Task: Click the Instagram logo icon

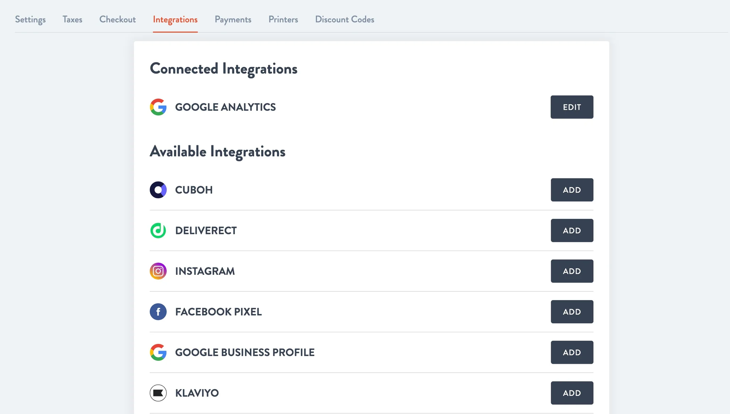Action: [158, 271]
